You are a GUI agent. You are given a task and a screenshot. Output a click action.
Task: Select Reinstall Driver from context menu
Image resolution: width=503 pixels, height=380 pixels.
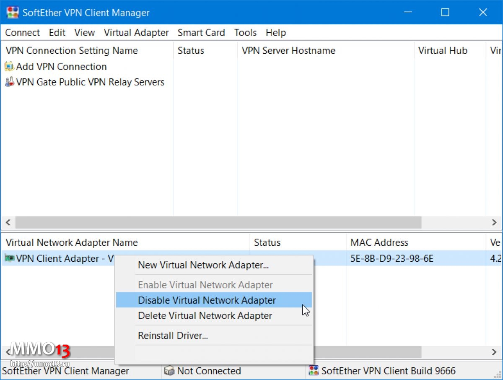[x=214, y=336]
